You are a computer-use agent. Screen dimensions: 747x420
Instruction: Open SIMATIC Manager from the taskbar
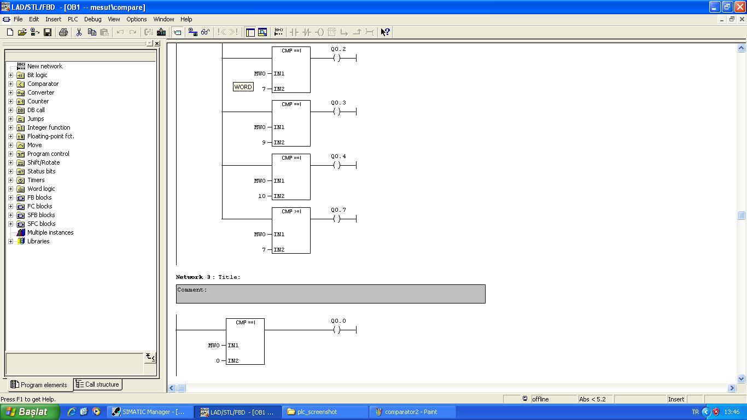coord(150,412)
